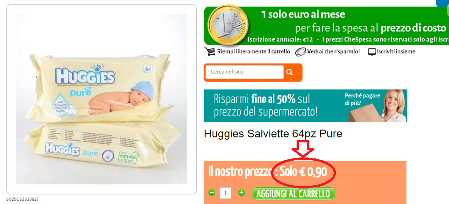Viewport: 449px width, 204px height.
Task: Decrease quantity with the green minus icon
Action: (211, 193)
